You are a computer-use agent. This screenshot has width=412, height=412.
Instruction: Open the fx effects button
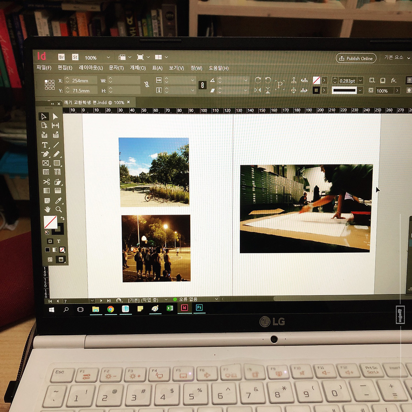pos(393,80)
